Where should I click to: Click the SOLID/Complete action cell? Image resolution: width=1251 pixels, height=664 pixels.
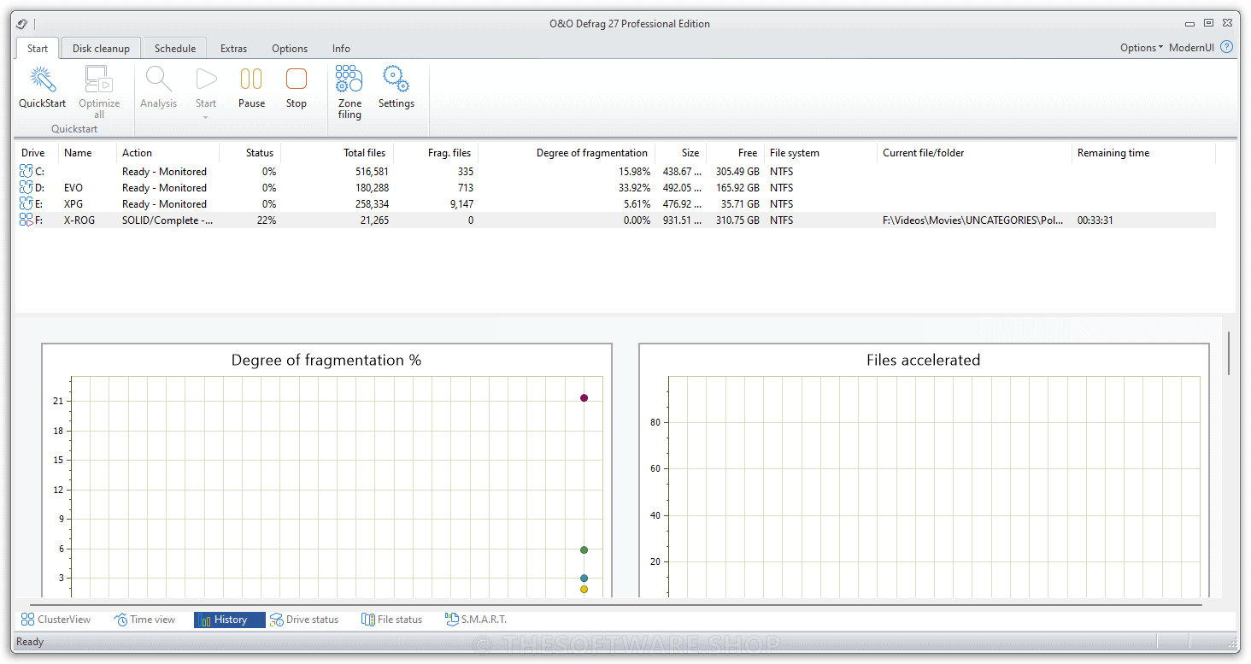tap(167, 220)
